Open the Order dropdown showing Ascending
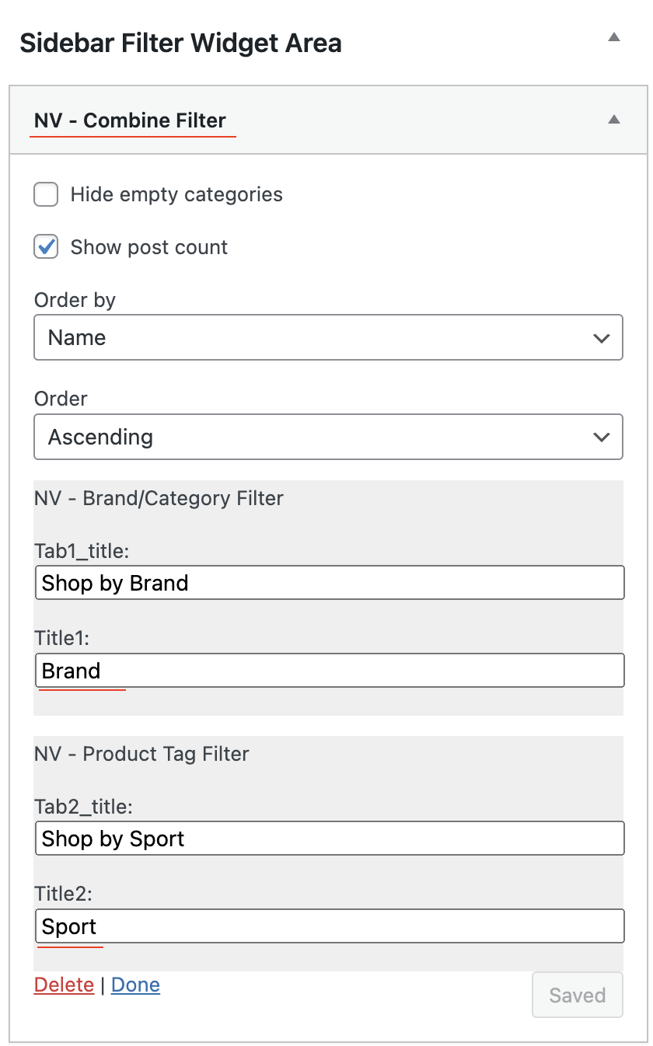653x1046 pixels. pyautogui.click(x=328, y=437)
